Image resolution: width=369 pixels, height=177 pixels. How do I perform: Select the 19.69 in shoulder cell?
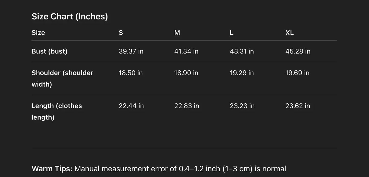297,73
